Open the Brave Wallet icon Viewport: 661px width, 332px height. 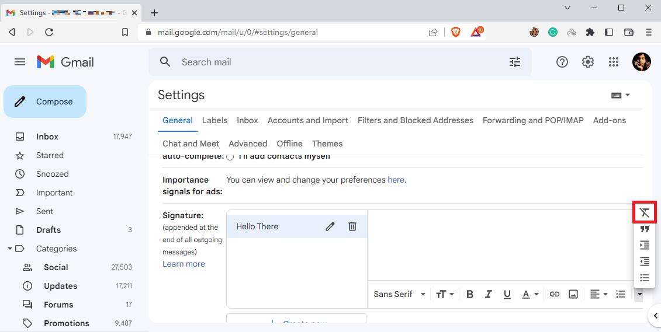tap(628, 32)
